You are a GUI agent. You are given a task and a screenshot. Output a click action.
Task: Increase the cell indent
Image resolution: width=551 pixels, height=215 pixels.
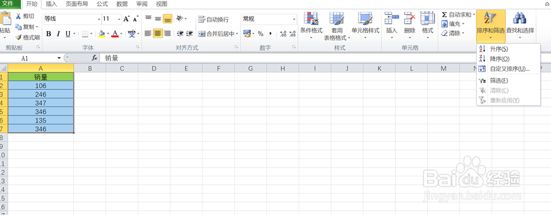click(x=190, y=34)
